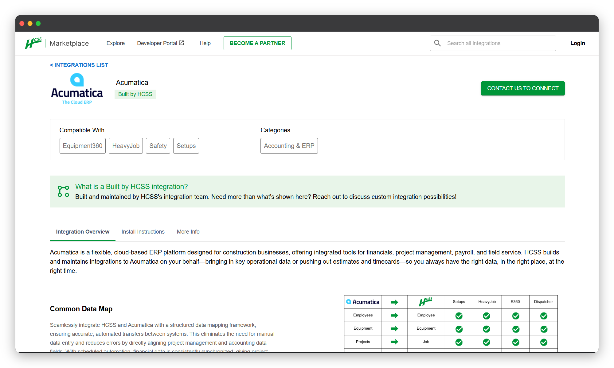Click the HCSS logo in the header
The width and height of the screenshot is (614, 368).
[33, 43]
